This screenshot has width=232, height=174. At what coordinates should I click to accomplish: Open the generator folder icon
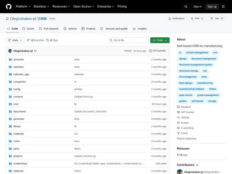point(10,119)
